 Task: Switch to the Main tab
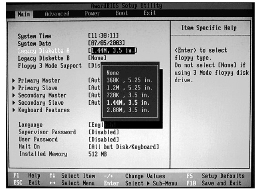coord(24,14)
